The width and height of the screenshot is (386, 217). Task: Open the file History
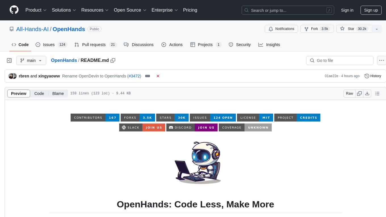click(x=373, y=76)
